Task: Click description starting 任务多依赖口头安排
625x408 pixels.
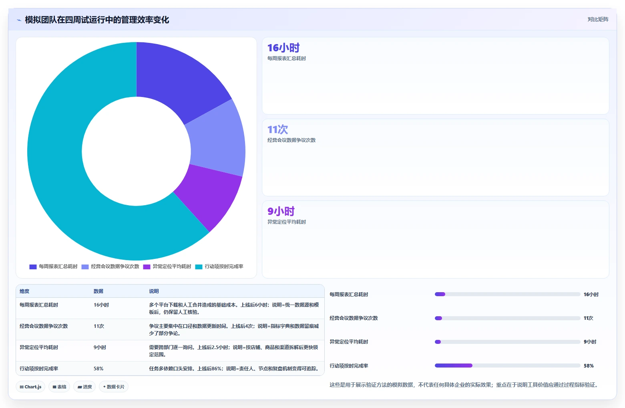Action: (x=234, y=369)
